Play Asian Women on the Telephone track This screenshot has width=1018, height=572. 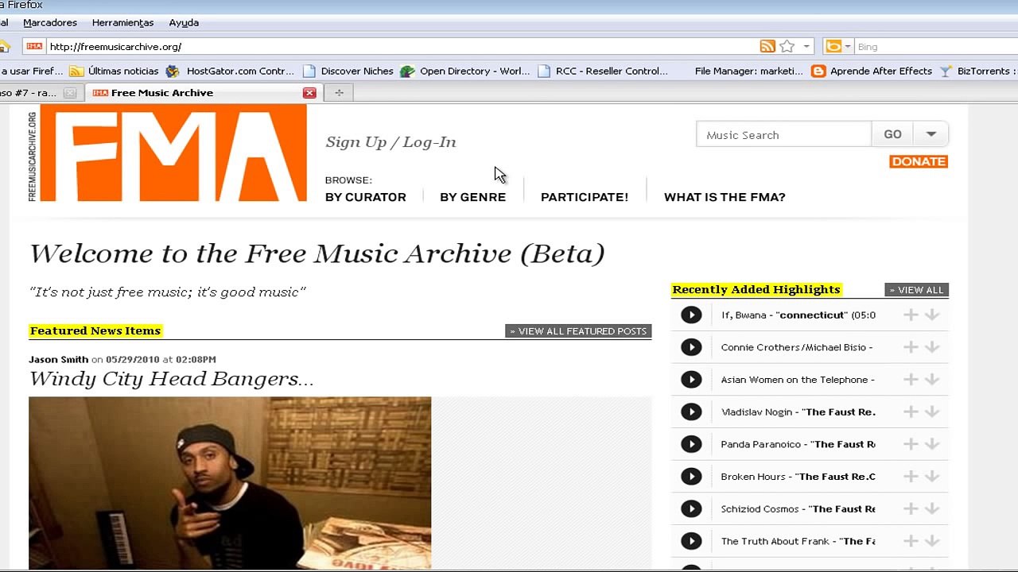pos(691,380)
